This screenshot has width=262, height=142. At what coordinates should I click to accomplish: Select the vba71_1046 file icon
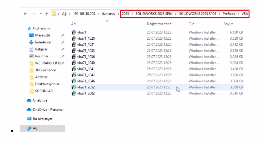pyautogui.click(x=74, y=81)
